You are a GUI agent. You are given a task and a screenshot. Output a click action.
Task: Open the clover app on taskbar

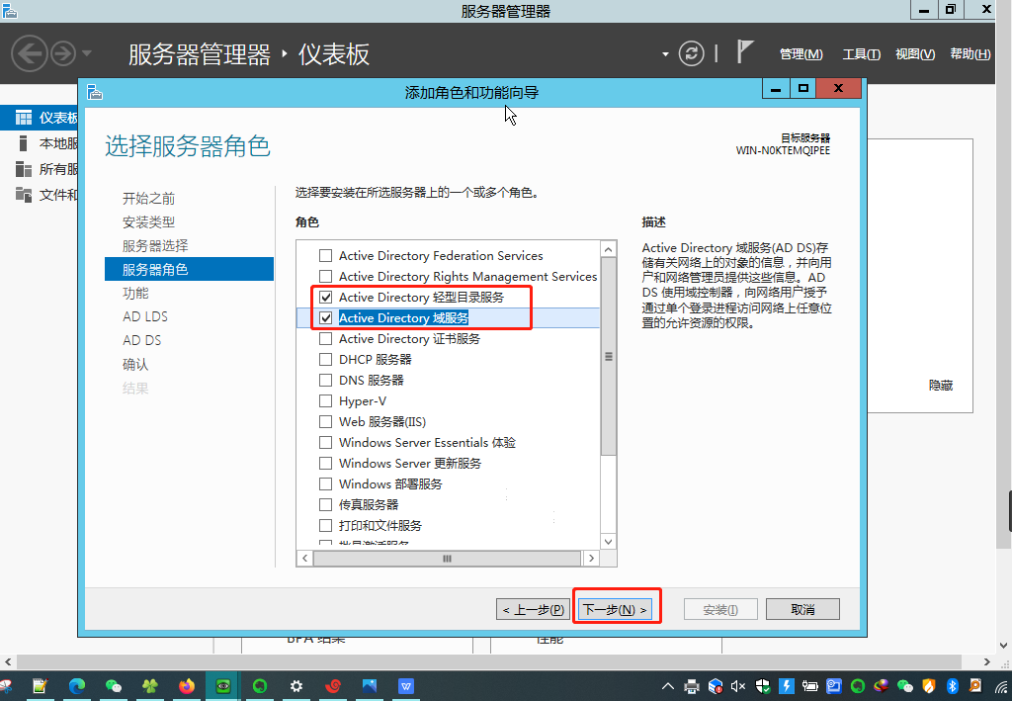click(150, 686)
